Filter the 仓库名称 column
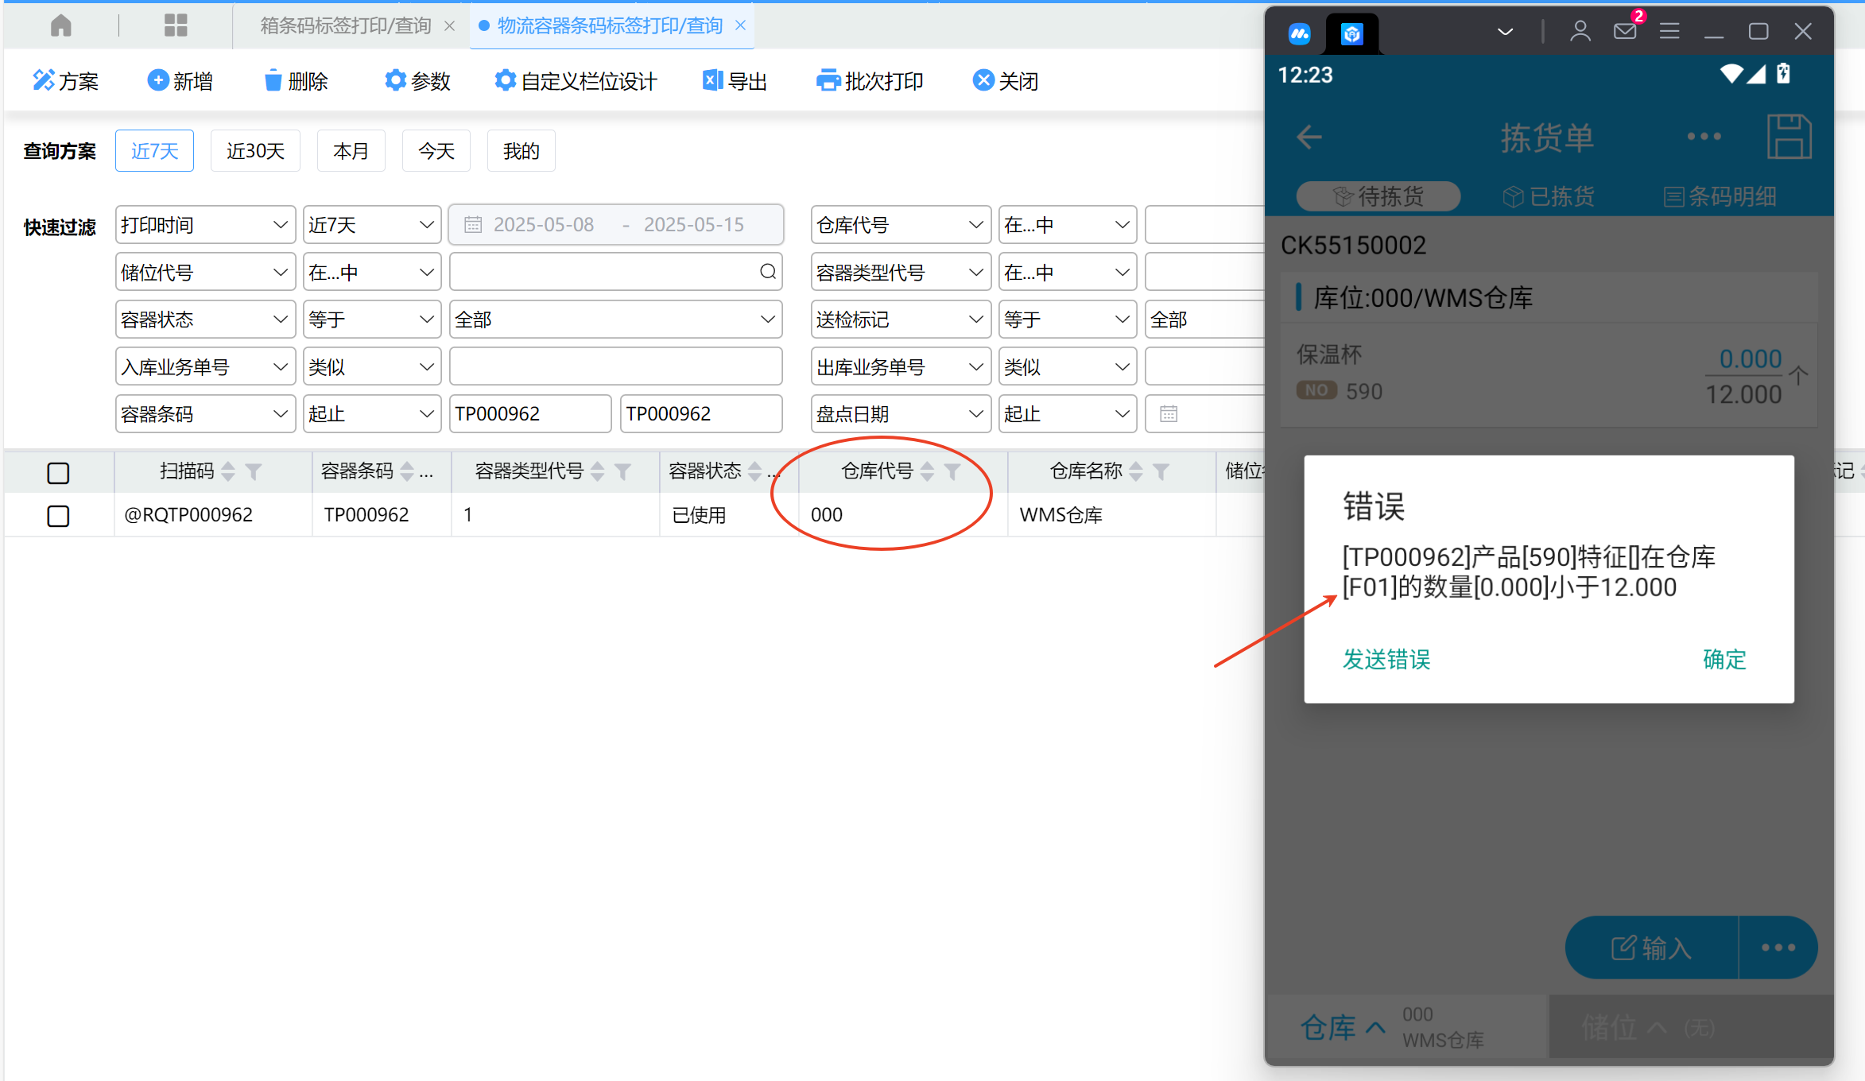The image size is (1865, 1081). pos(1161,472)
